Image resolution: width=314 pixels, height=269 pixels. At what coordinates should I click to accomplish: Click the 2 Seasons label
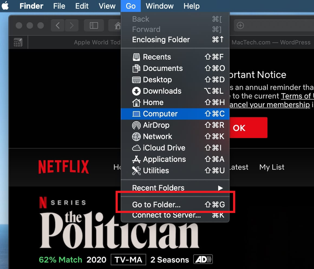coord(170,260)
